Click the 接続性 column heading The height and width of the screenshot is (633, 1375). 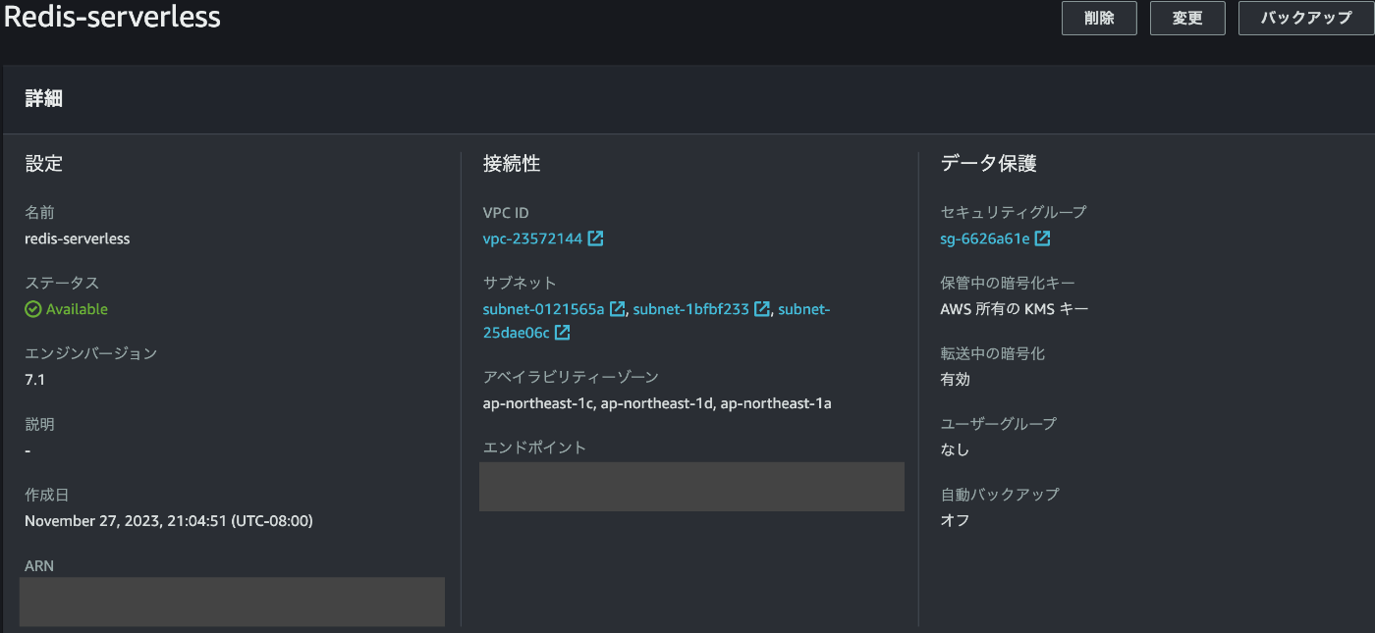(x=512, y=164)
